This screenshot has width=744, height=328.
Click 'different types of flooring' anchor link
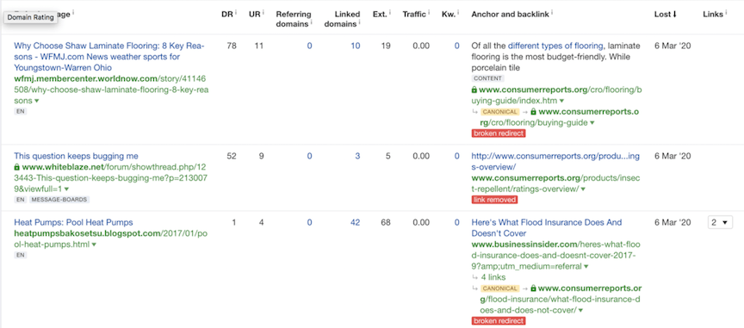tap(555, 46)
